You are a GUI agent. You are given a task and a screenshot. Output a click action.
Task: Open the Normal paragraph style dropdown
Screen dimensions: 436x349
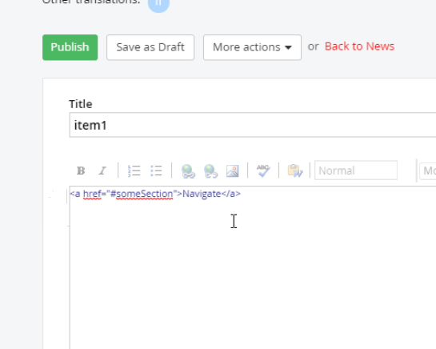356,170
